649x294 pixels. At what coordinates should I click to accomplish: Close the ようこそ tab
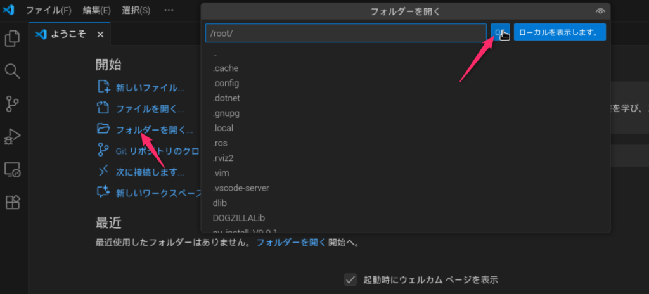[100, 34]
